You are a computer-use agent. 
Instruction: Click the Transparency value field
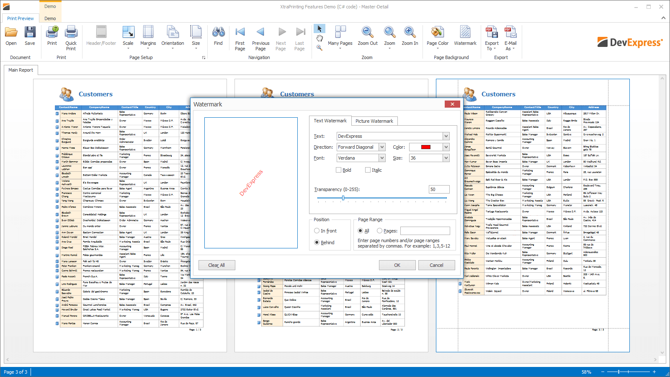pos(439,189)
